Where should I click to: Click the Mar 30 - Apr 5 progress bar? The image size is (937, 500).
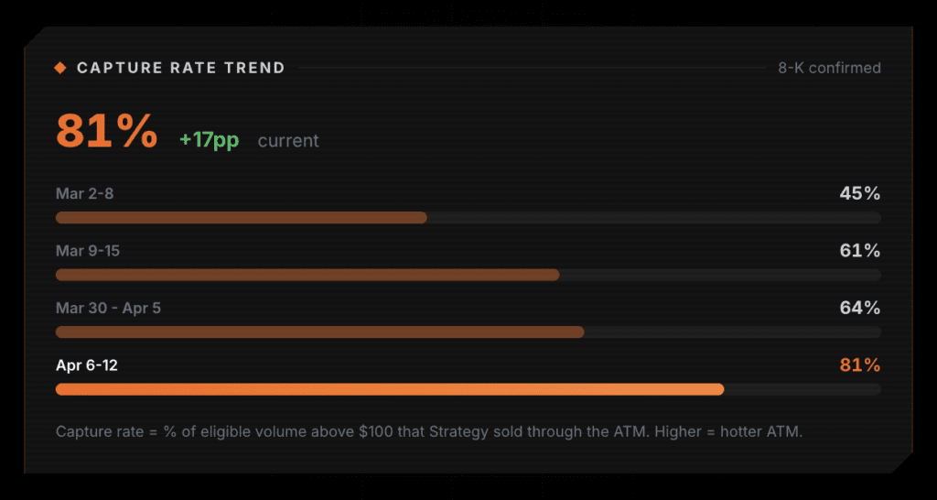point(319,332)
